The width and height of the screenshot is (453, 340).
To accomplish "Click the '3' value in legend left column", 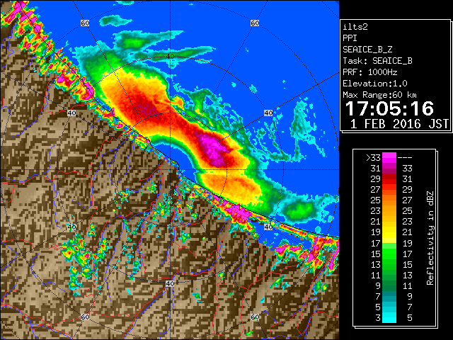I will pyautogui.click(x=378, y=318).
